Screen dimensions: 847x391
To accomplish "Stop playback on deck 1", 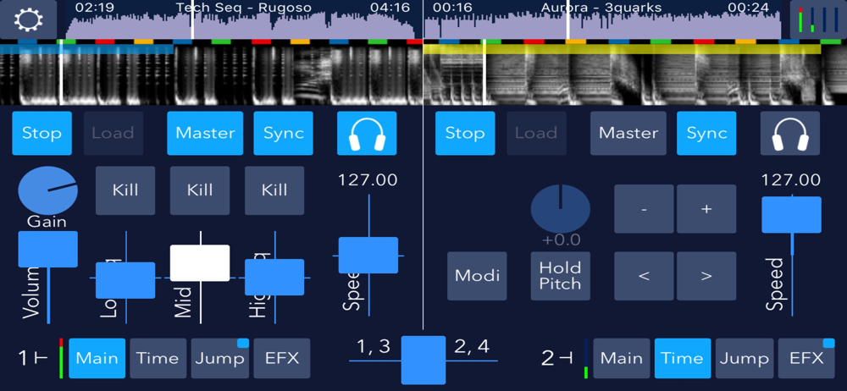I will (x=42, y=134).
